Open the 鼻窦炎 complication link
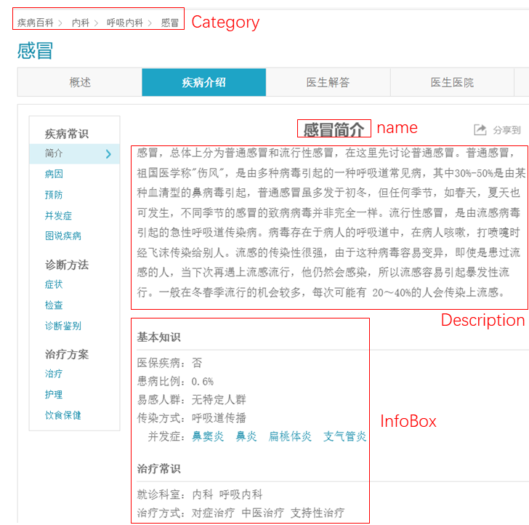Viewport: 529px width, 525px height. click(208, 436)
